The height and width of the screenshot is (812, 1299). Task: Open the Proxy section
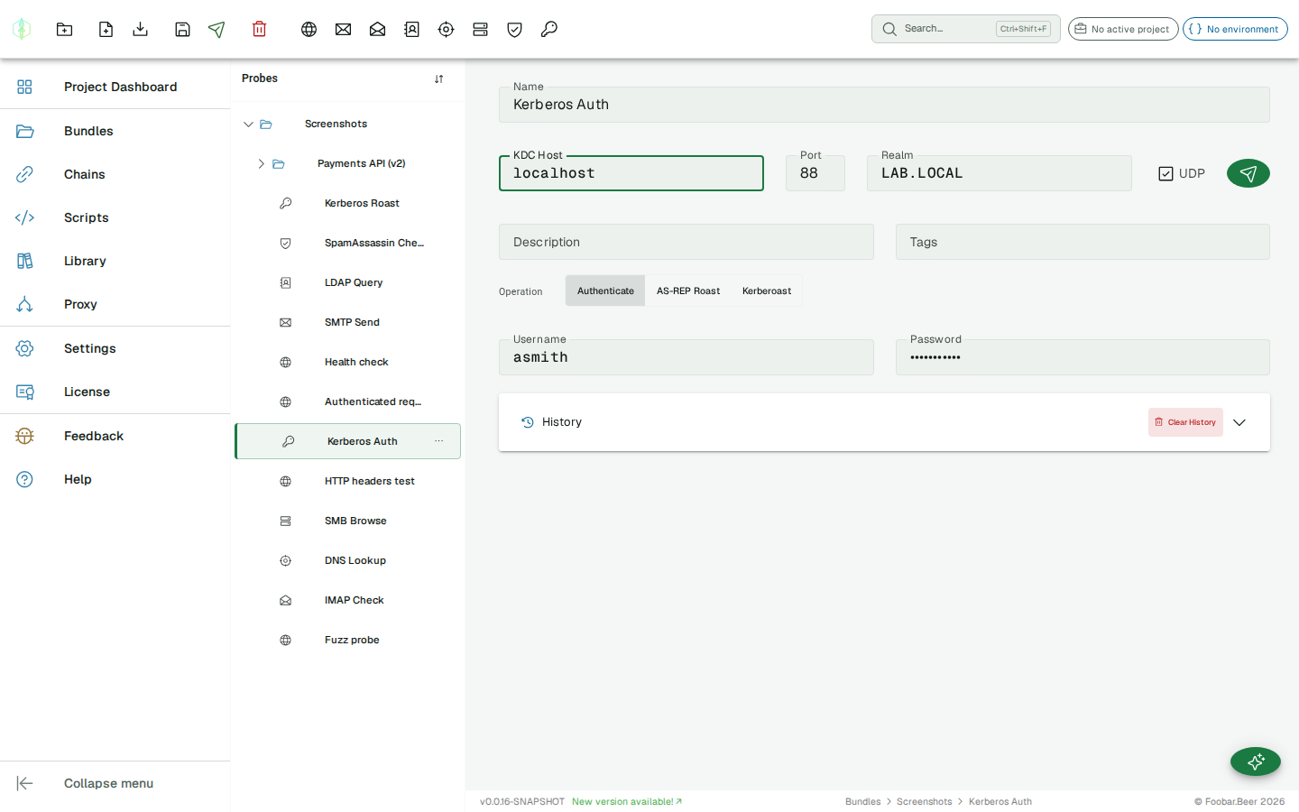coord(115,304)
